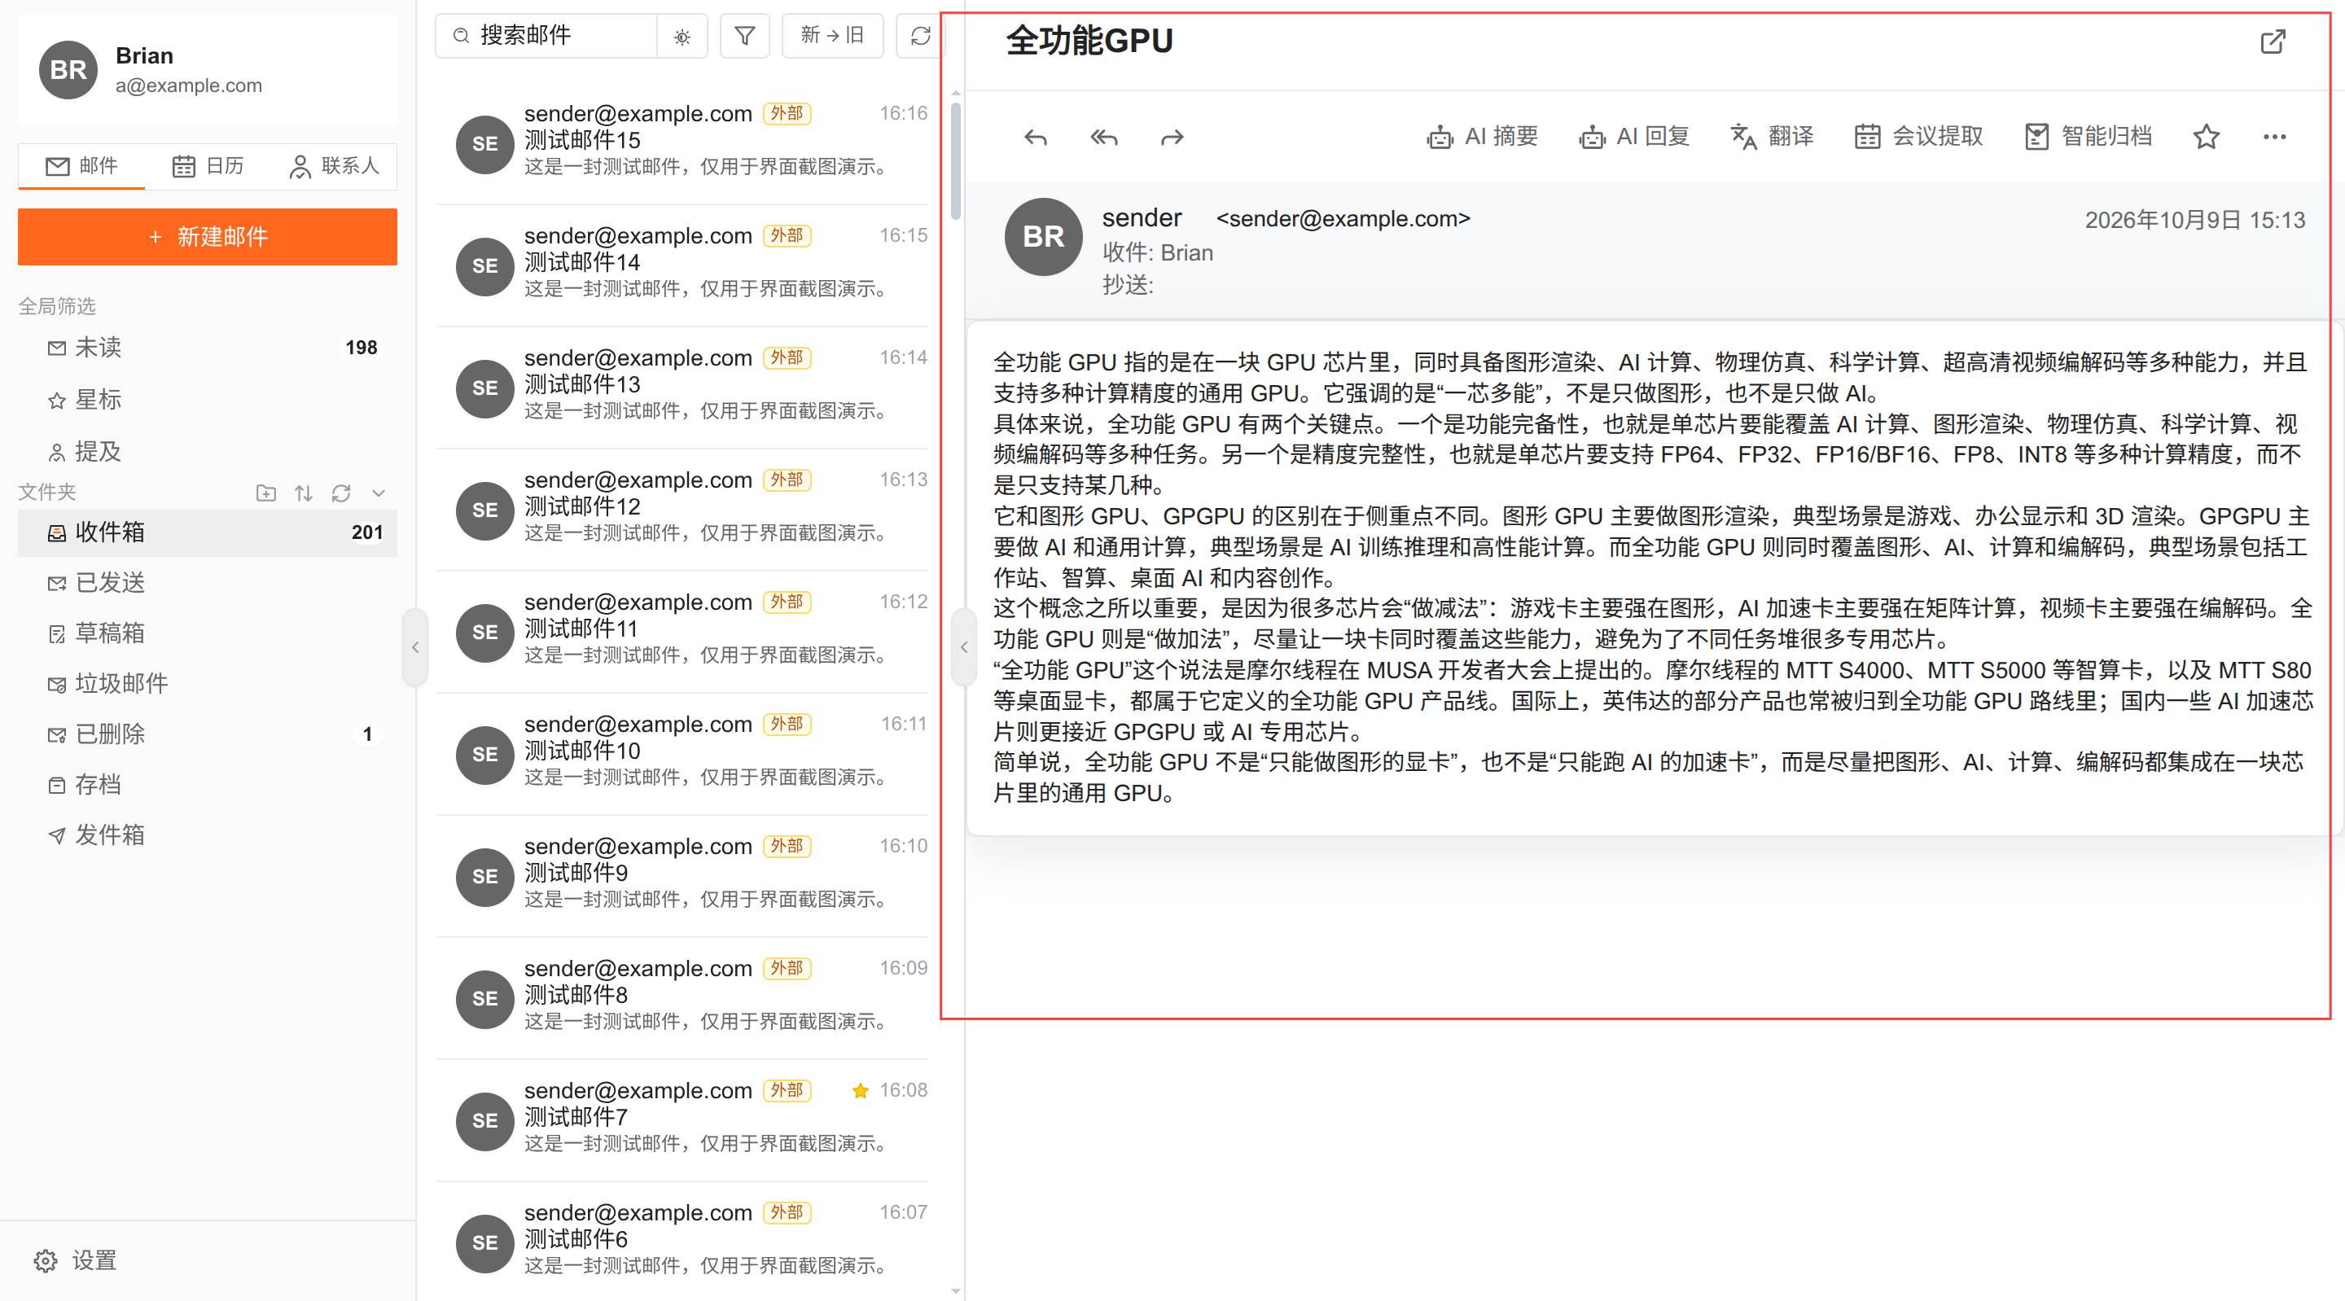The width and height of the screenshot is (2345, 1301).
Task: Open AI 回复 reply assistant
Action: click(x=1634, y=137)
